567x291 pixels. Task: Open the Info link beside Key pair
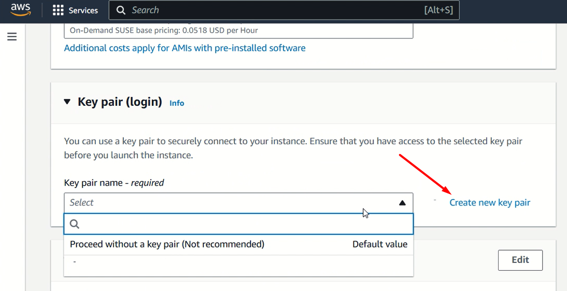coord(177,103)
